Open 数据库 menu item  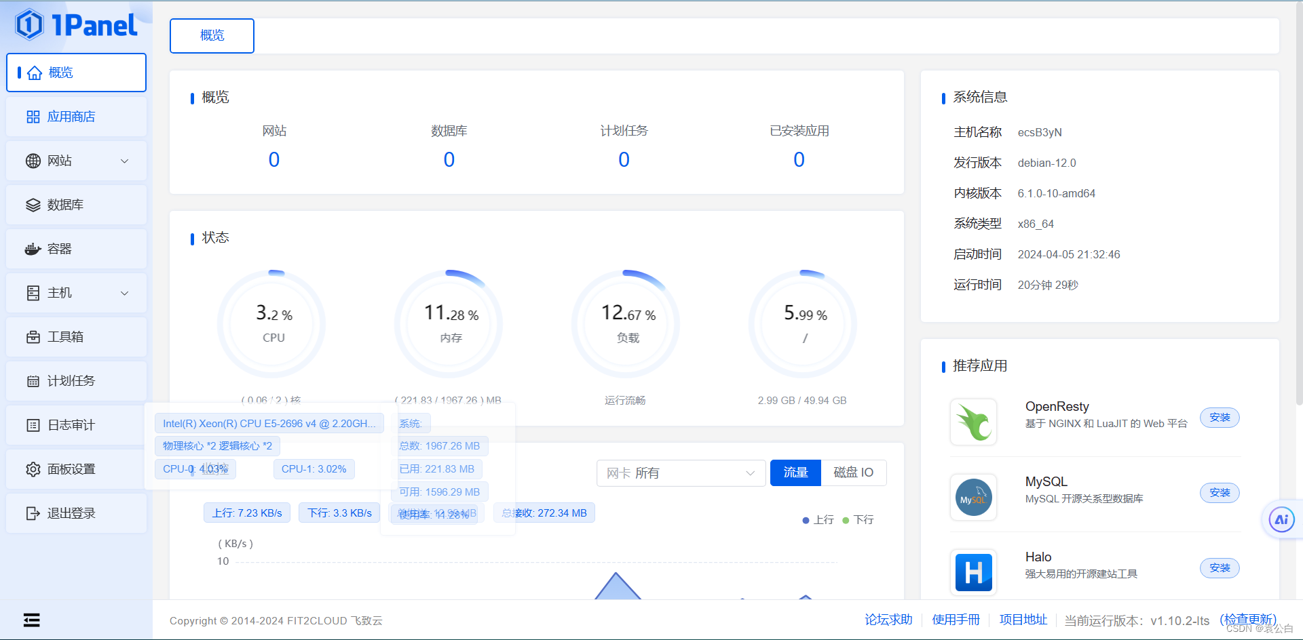[76, 205]
